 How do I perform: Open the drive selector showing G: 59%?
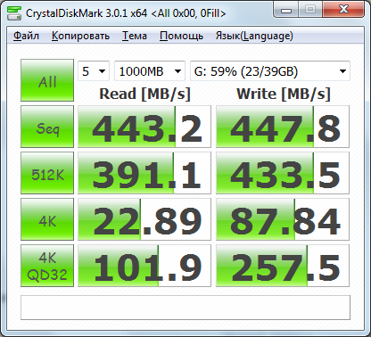[270, 71]
